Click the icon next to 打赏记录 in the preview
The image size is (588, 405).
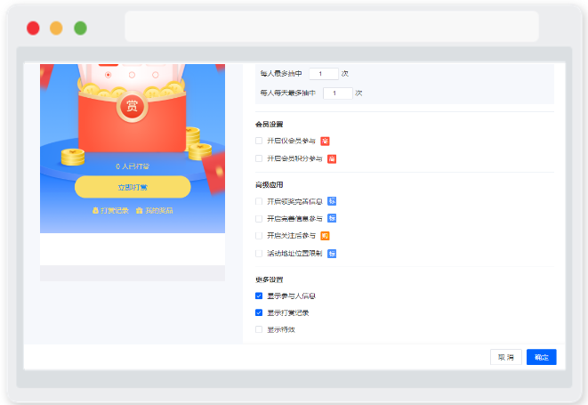point(95,211)
